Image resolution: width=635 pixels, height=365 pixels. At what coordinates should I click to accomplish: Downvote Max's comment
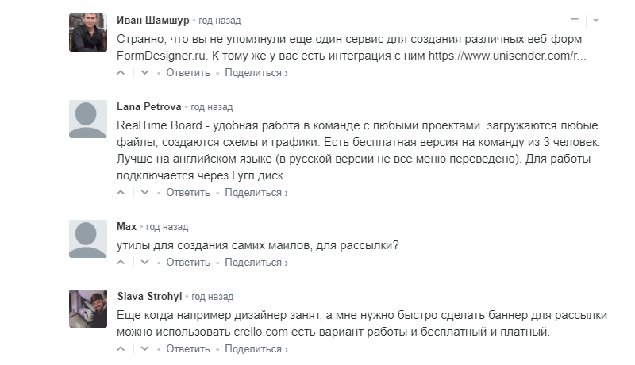[x=144, y=263]
